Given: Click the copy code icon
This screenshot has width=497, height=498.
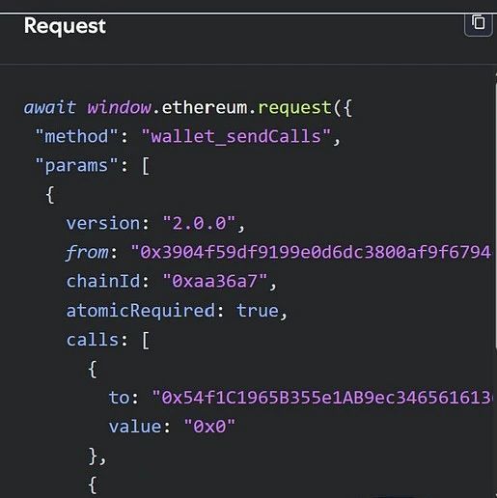Looking at the screenshot, I should [479, 23].
